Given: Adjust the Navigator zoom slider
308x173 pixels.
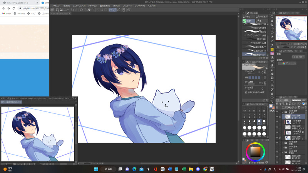Looking at the screenshot, I should click(x=282, y=44).
